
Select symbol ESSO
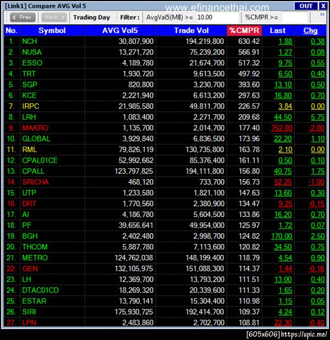tap(32, 63)
